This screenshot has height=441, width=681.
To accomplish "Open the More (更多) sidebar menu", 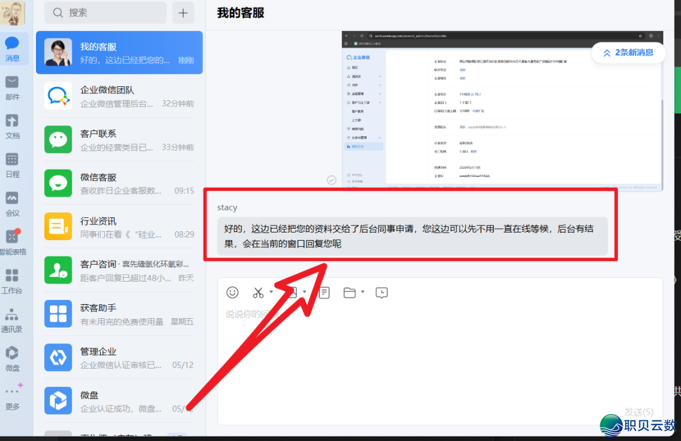I will (x=13, y=397).
